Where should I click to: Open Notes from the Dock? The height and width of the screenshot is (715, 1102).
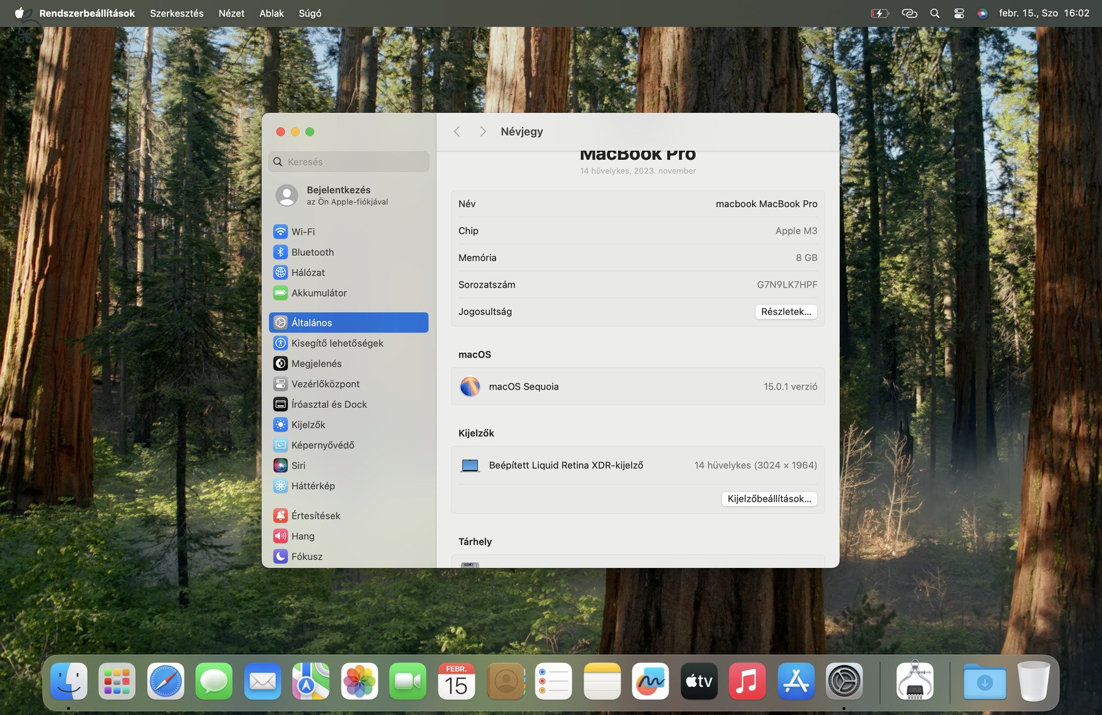pyautogui.click(x=602, y=681)
